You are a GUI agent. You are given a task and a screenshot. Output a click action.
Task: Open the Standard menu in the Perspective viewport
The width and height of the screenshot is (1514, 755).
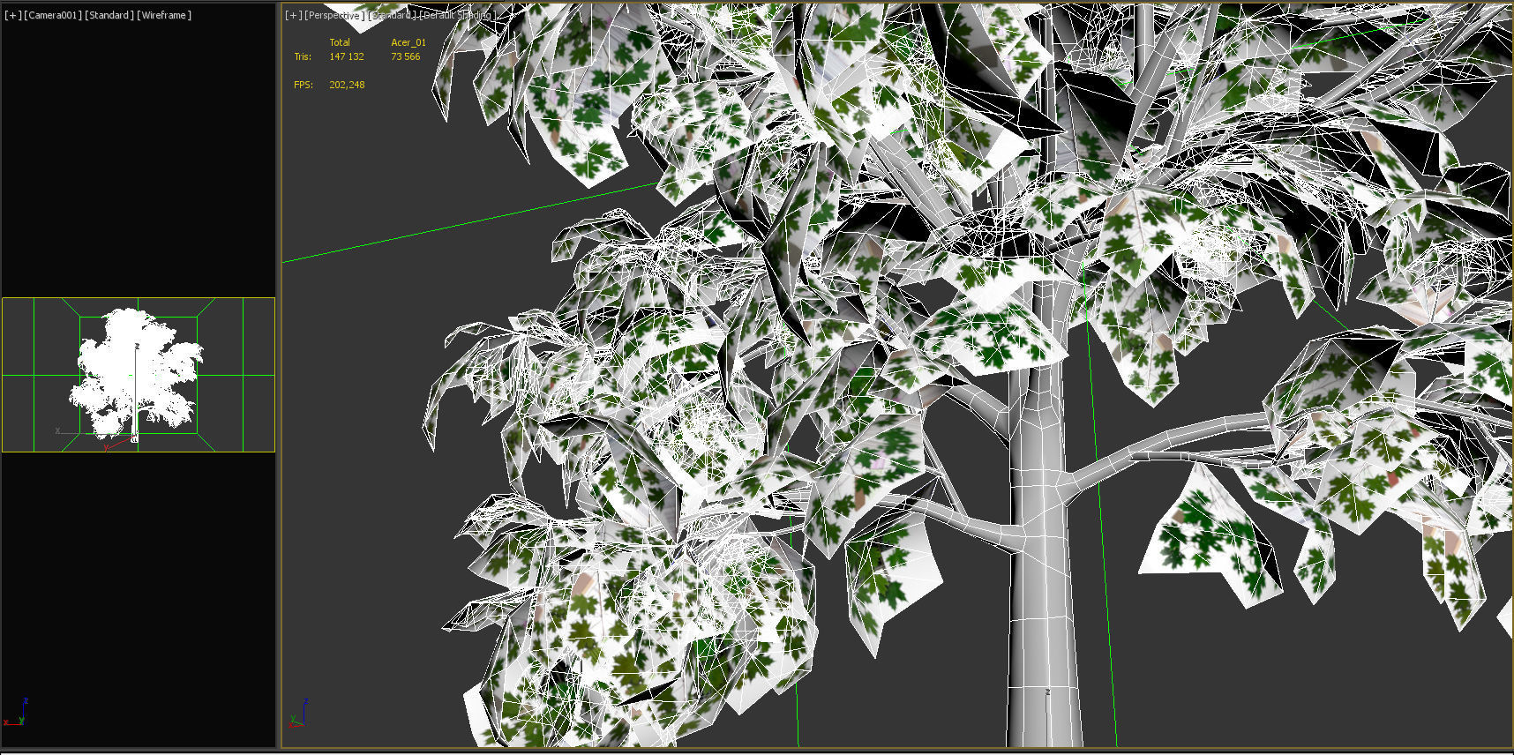coord(392,15)
